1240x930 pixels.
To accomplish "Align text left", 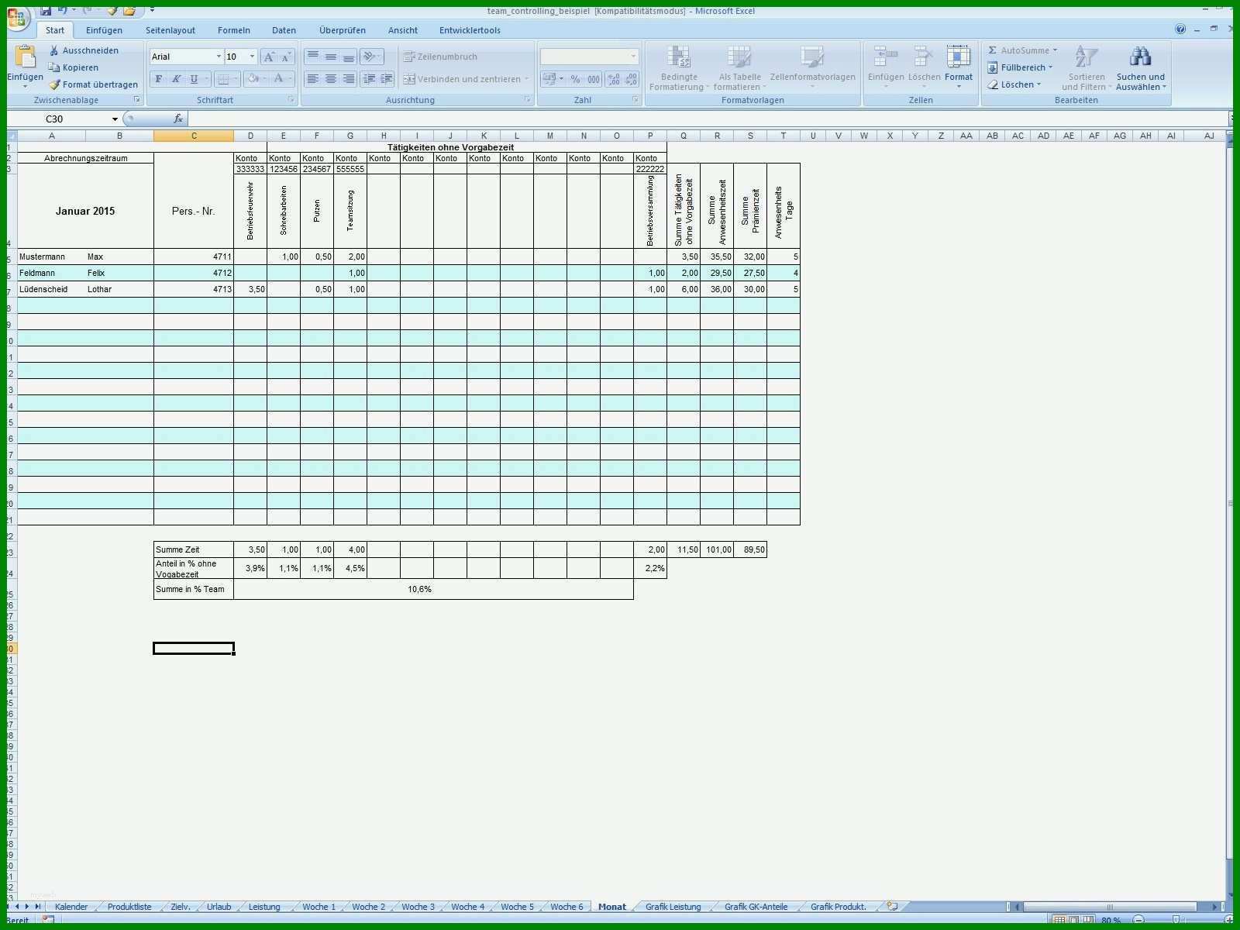I will tap(313, 79).
